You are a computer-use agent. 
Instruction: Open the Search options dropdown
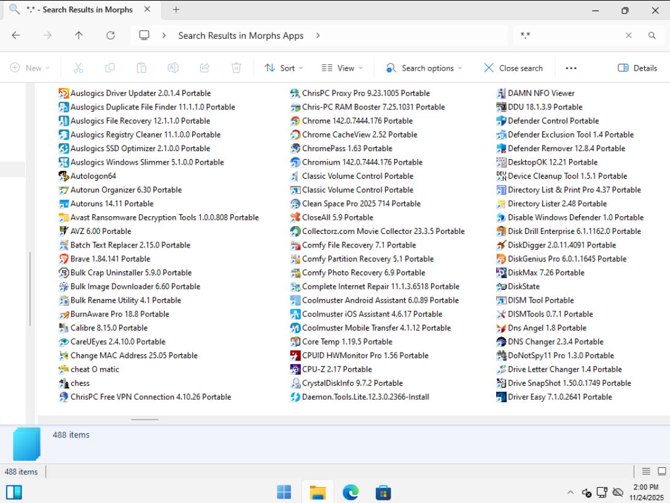click(424, 68)
